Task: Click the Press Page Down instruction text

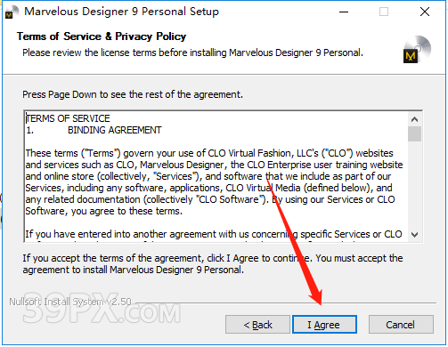Action: tap(133, 94)
